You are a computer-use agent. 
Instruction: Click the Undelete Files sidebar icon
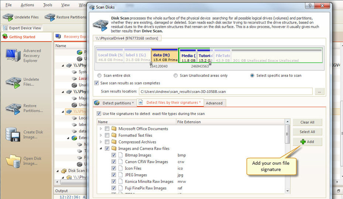[13, 82]
